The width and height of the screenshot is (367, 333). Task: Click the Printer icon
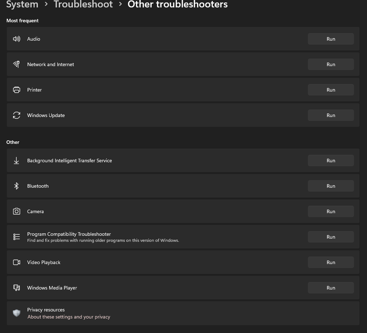[17, 90]
